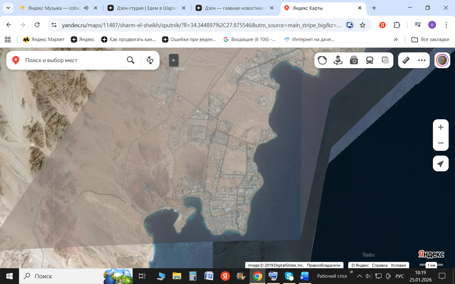Open the 'Условия' link
This screenshot has width=455, height=284.
click(398, 265)
